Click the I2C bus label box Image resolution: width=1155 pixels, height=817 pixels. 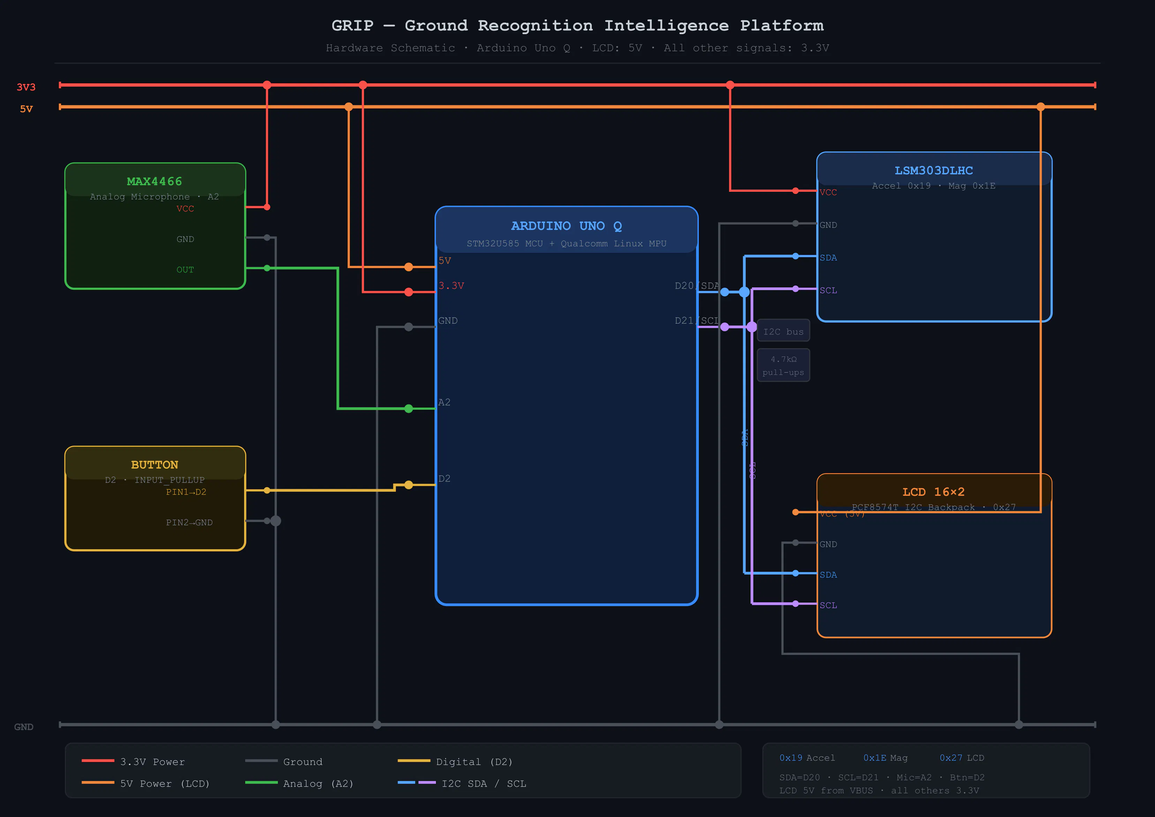point(783,331)
